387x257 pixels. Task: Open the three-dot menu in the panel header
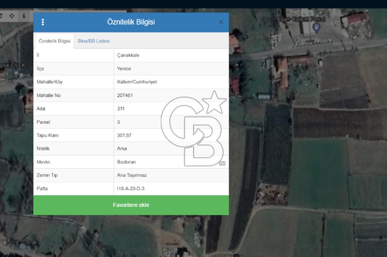(x=43, y=22)
